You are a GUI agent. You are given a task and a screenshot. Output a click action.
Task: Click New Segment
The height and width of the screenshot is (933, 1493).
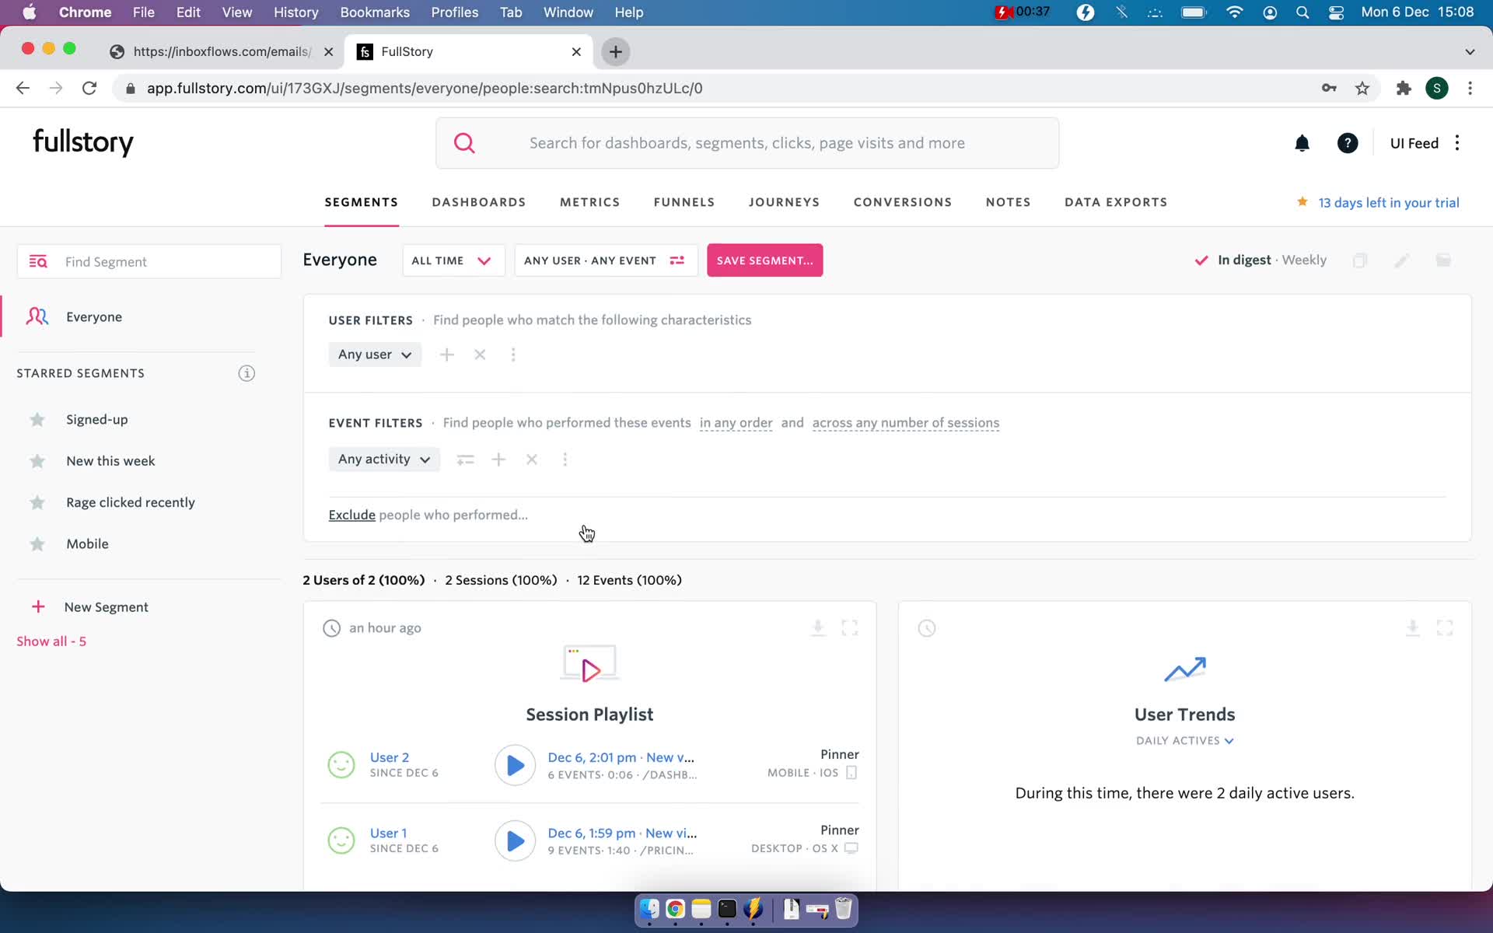(x=106, y=607)
